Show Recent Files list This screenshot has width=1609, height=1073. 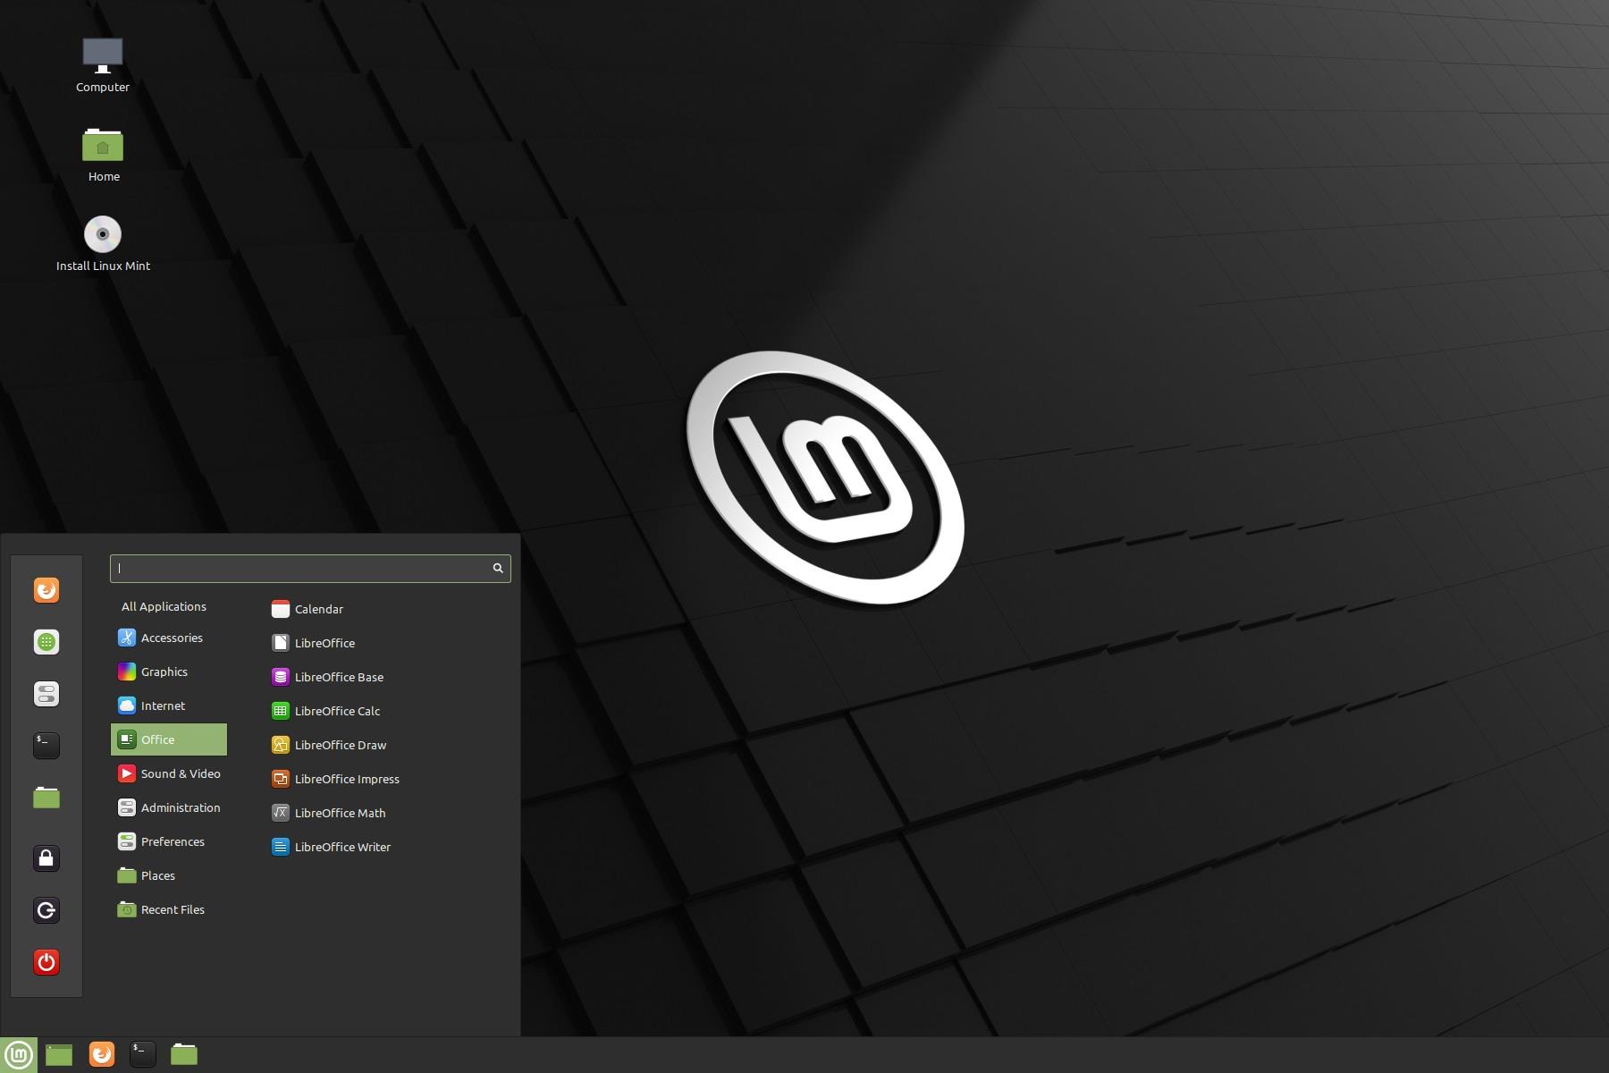point(169,909)
